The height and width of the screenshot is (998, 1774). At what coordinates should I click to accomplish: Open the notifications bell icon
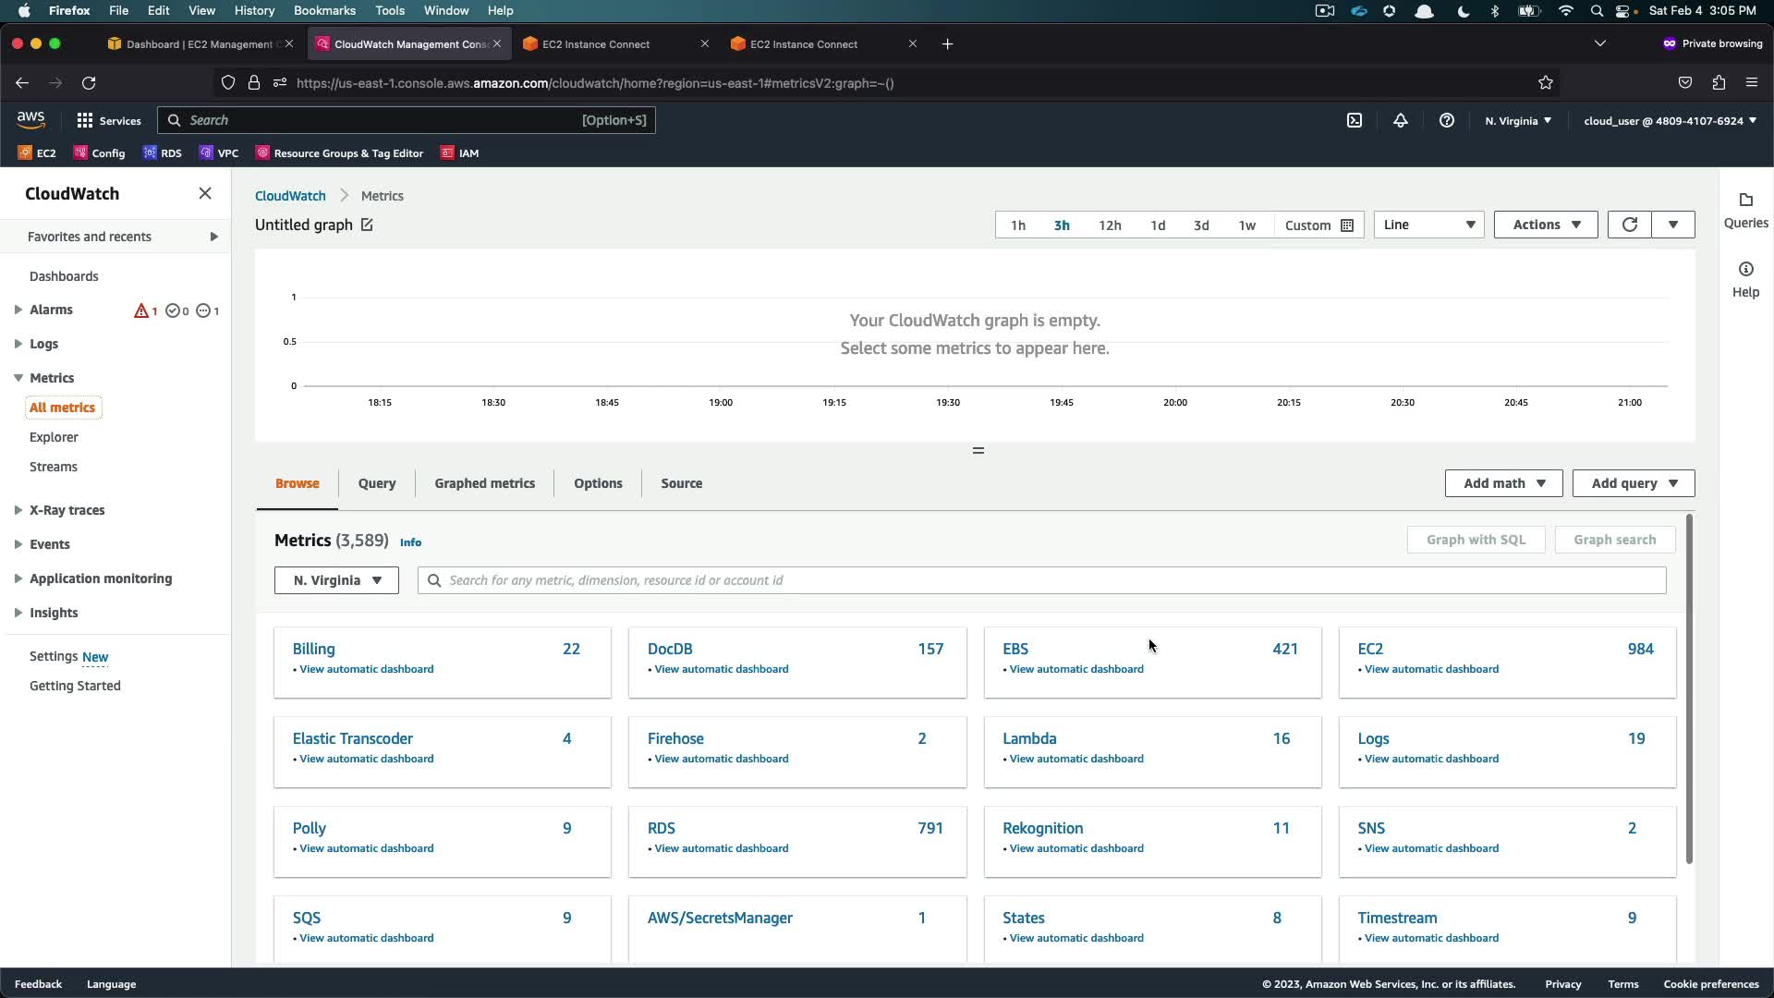(1401, 120)
